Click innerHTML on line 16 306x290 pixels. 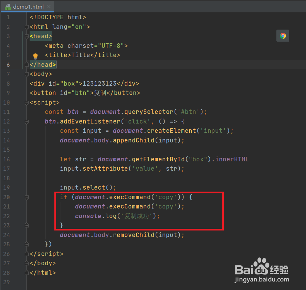[x=232, y=159]
